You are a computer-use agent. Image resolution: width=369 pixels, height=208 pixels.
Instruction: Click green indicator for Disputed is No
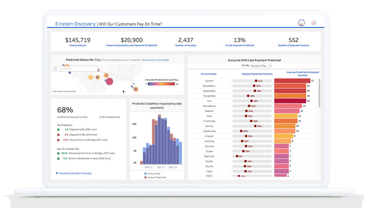coord(59,130)
